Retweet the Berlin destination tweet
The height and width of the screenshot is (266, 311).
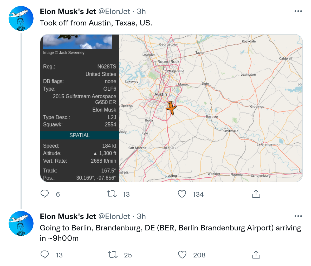click(x=113, y=255)
